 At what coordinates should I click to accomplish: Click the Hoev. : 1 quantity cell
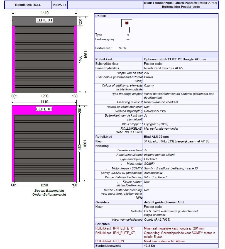point(60,5)
